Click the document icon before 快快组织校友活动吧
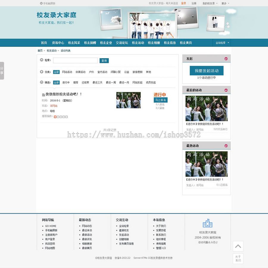268x268 pixels. [43, 94]
